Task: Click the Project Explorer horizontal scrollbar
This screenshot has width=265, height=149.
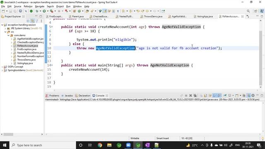Action: (x=8, y=135)
